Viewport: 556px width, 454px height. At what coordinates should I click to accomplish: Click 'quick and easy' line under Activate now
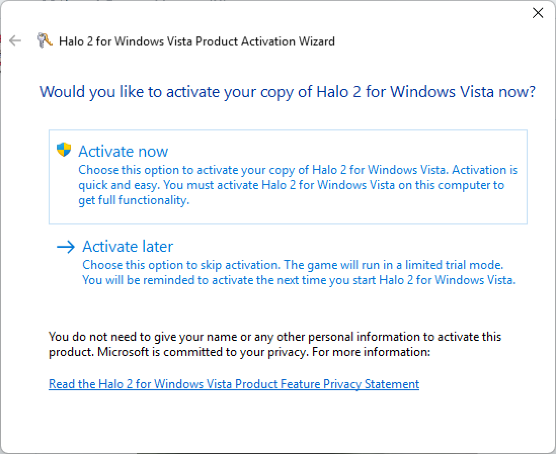291,185
